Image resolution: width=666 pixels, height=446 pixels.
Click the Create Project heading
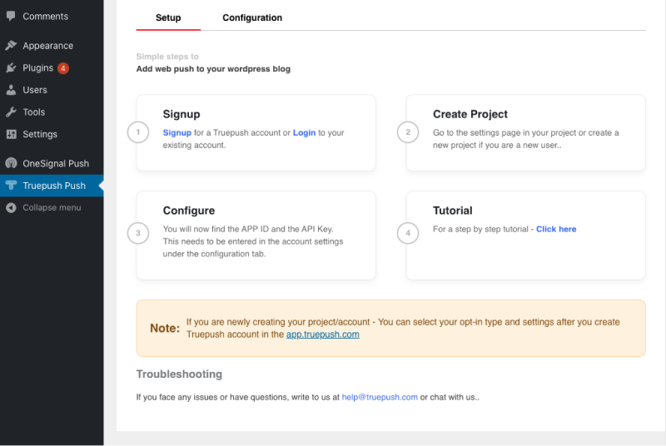(x=470, y=114)
